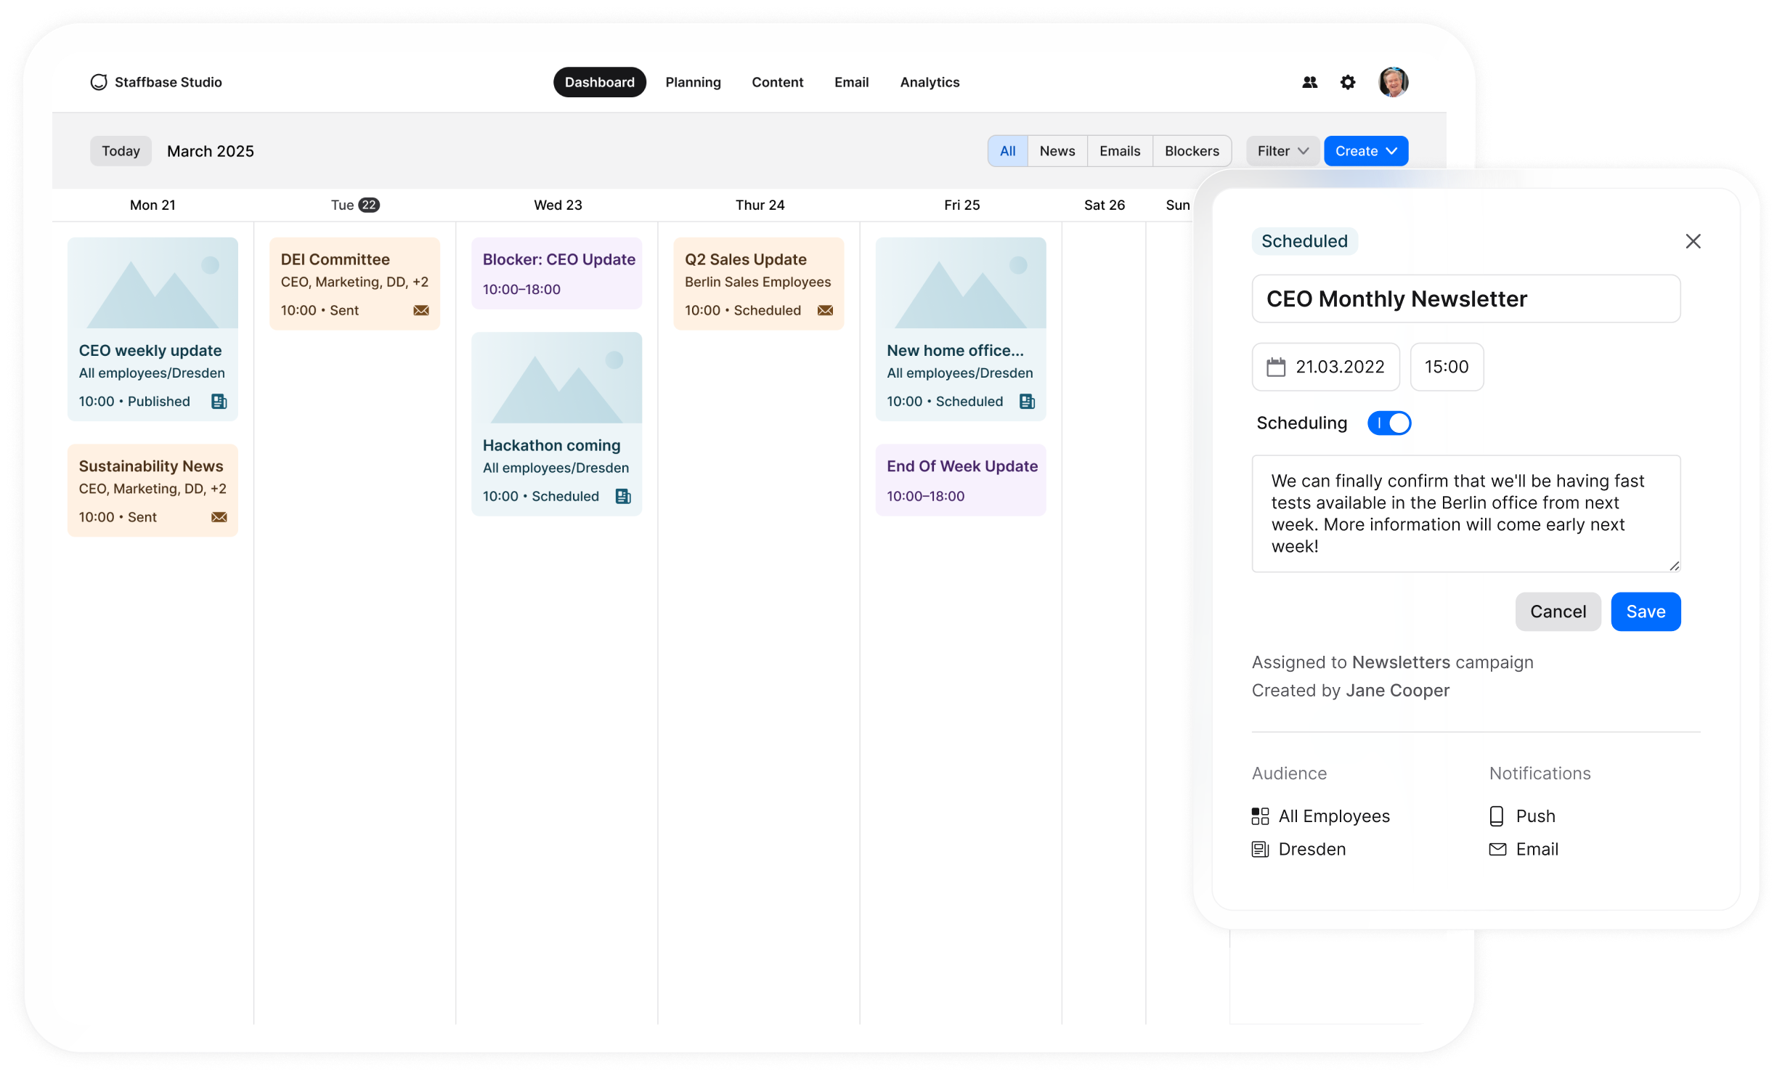This screenshot has height=1077, width=1777.
Task: Click the Email envelope icon under Notifications
Action: pos(1497,849)
